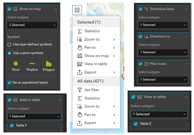Click the Statistics sigma icon under All data
This screenshot has width=194, height=135.
coord(80,98)
